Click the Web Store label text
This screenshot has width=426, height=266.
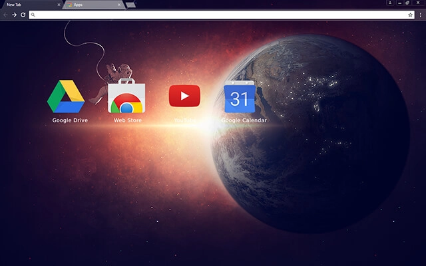tap(128, 120)
